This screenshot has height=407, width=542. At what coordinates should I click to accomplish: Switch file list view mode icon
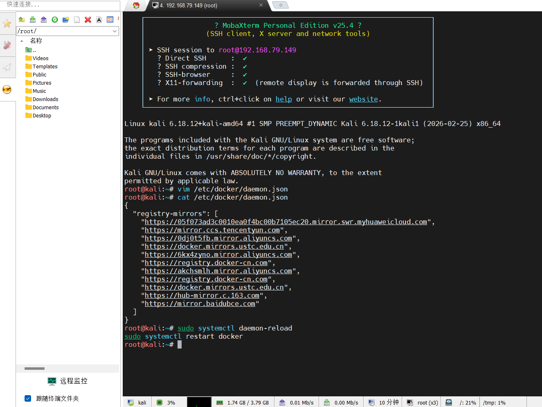click(x=110, y=20)
